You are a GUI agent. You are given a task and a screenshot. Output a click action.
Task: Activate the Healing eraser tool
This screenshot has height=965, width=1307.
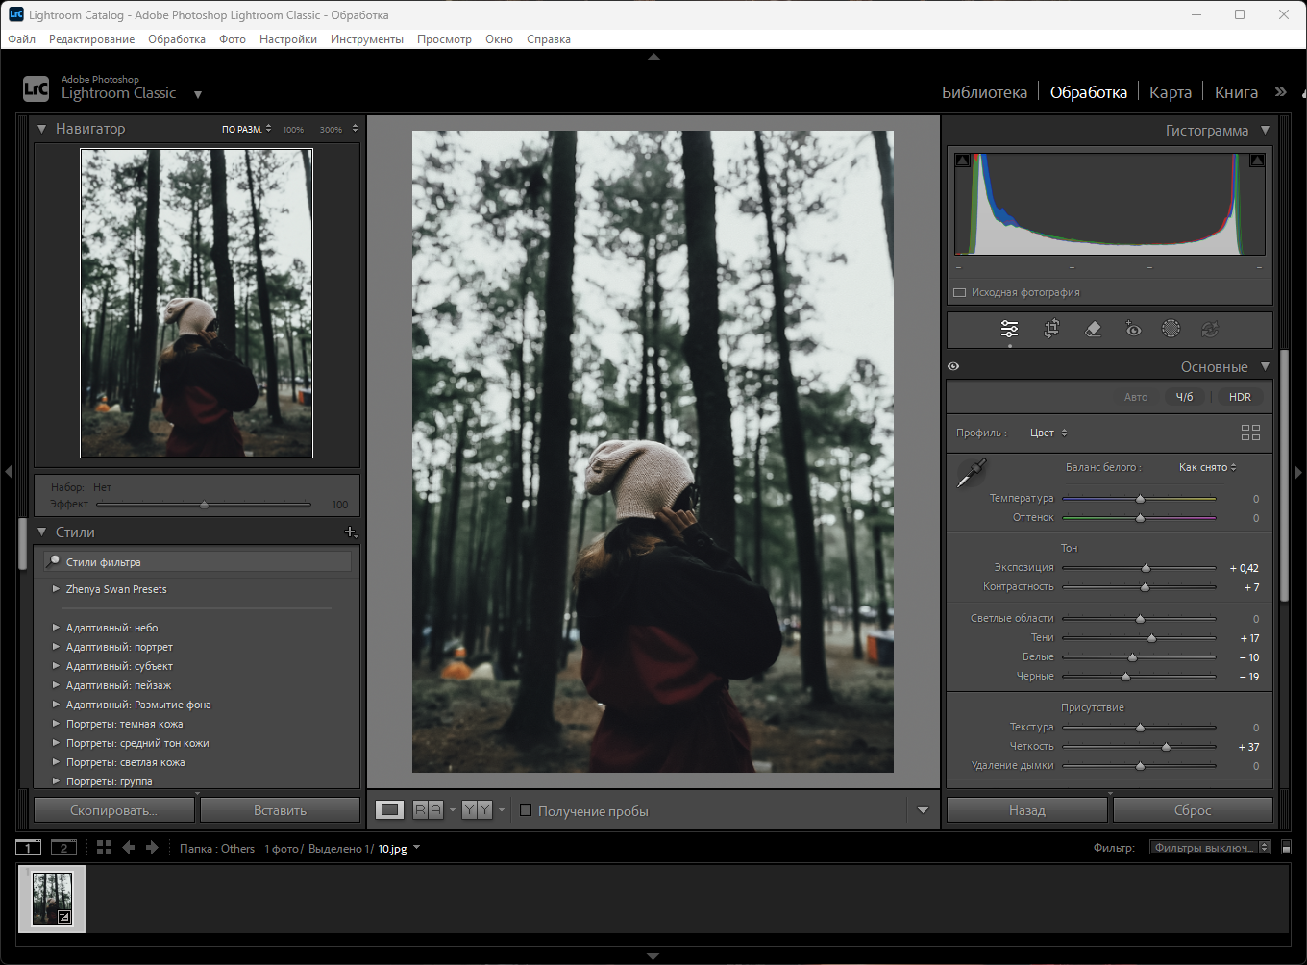(1093, 330)
